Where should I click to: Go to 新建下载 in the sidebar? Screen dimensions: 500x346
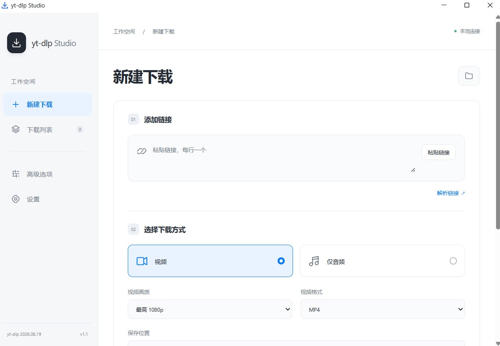47,104
